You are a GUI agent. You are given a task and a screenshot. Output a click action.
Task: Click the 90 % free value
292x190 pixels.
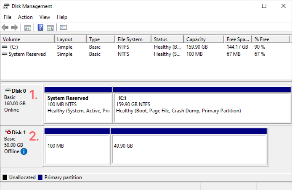[260, 47]
